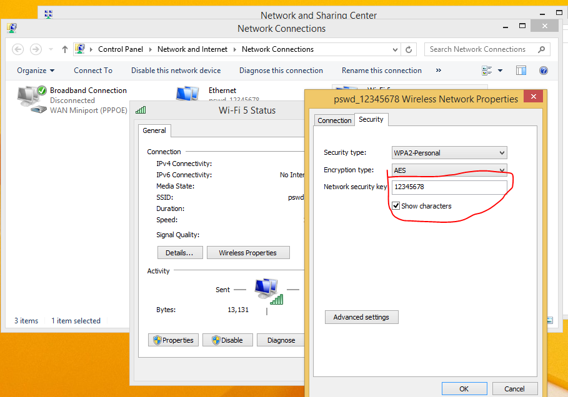Click the Ethernet connection icon
The height and width of the screenshot is (397, 568).
click(187, 94)
